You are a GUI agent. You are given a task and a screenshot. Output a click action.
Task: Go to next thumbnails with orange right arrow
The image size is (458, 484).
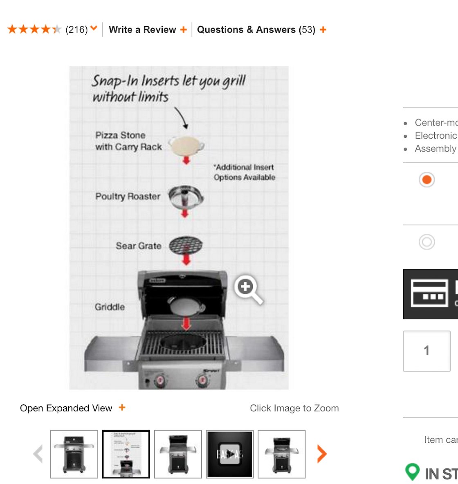pyautogui.click(x=322, y=454)
